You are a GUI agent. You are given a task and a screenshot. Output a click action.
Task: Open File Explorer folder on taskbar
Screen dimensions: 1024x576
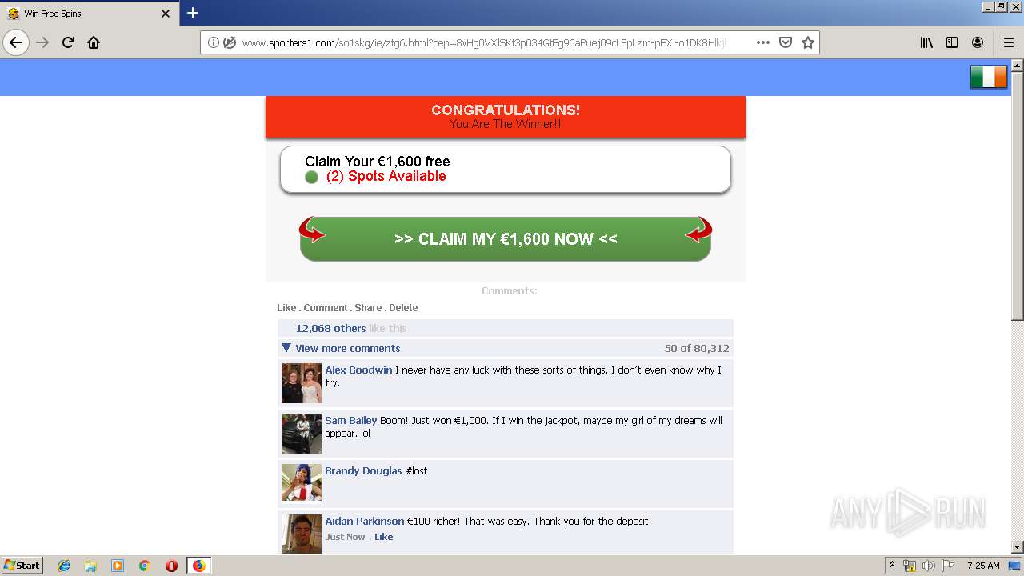90,566
